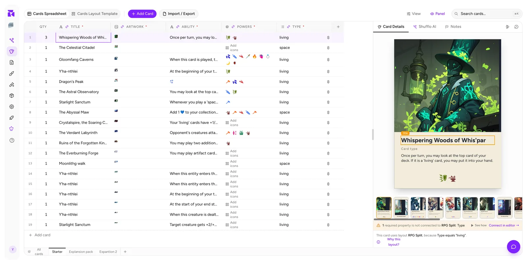Open the chat support bubble
This screenshot has width=527, height=260.
pos(513,247)
